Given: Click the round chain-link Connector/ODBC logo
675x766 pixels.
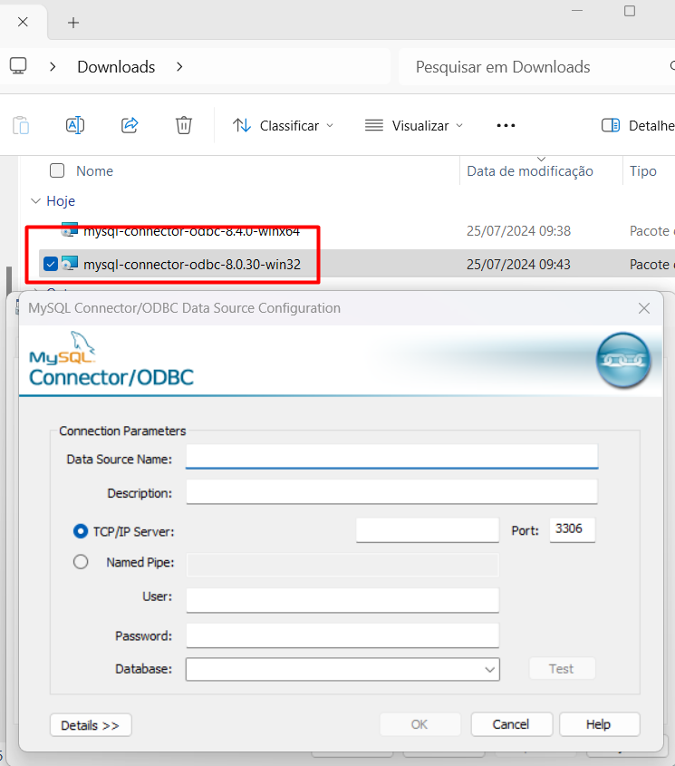Looking at the screenshot, I should point(623,361).
